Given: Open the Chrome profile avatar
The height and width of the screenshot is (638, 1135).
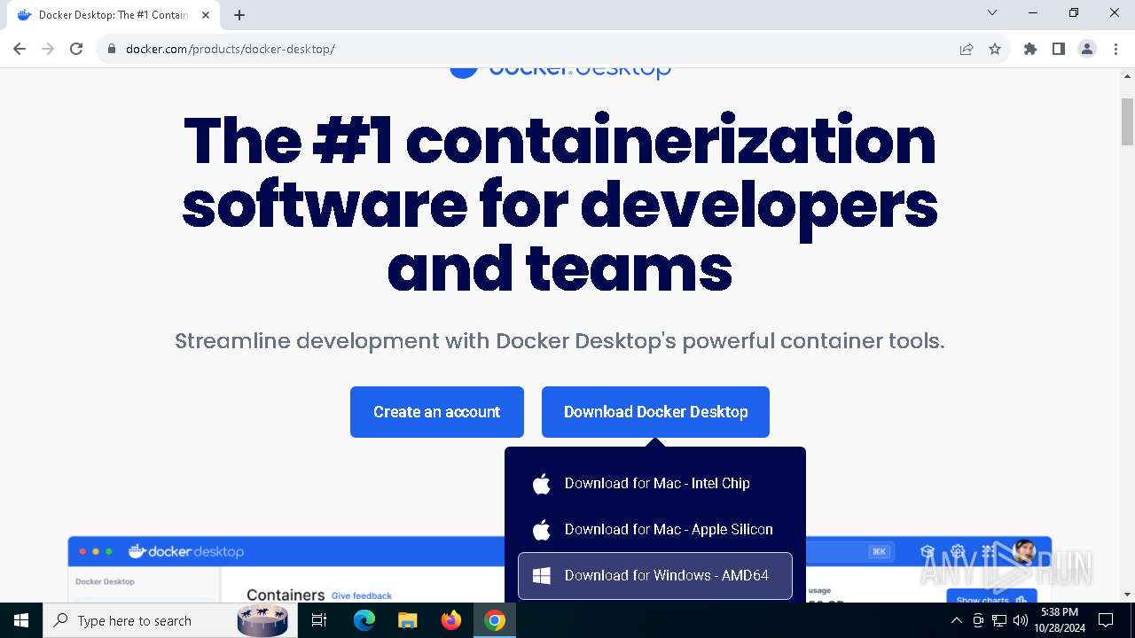Looking at the screenshot, I should click(x=1087, y=49).
